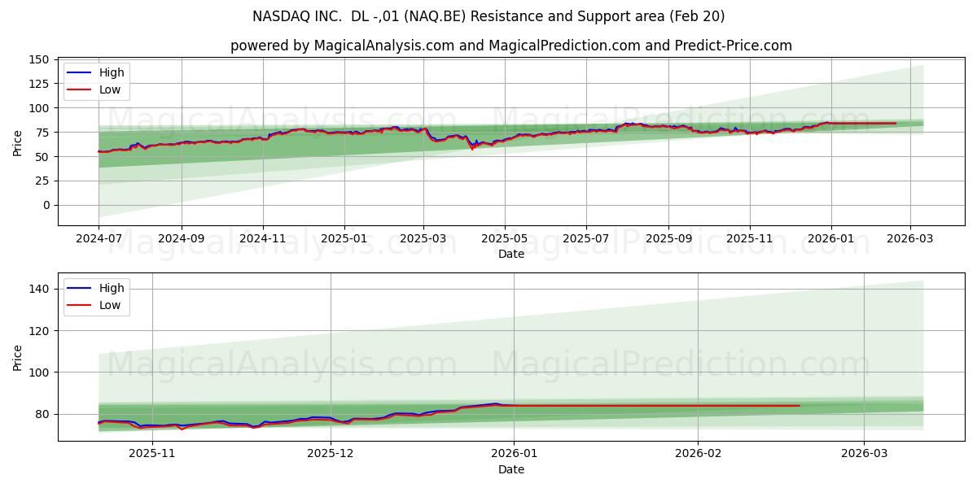Click the '2025-11' label on top chart
The width and height of the screenshot is (977, 488).
(750, 240)
